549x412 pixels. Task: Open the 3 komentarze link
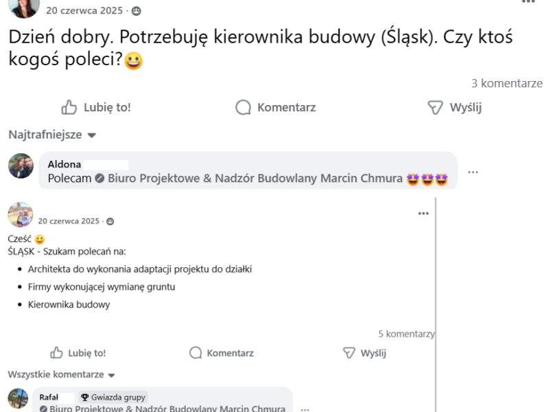[506, 82]
